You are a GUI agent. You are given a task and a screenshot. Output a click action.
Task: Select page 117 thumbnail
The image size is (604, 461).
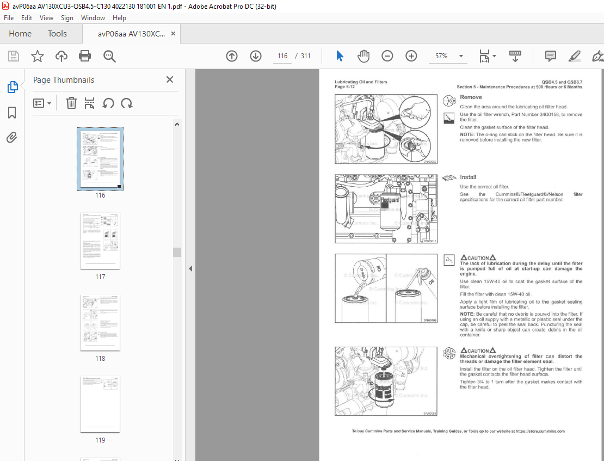(x=100, y=241)
